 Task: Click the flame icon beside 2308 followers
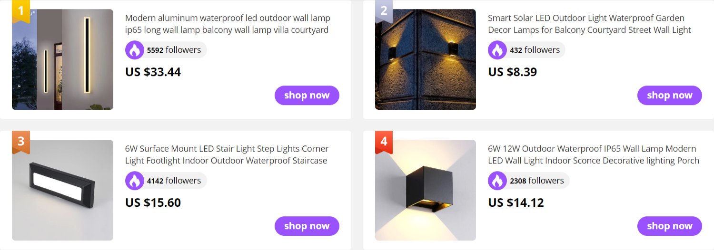pyautogui.click(x=497, y=181)
